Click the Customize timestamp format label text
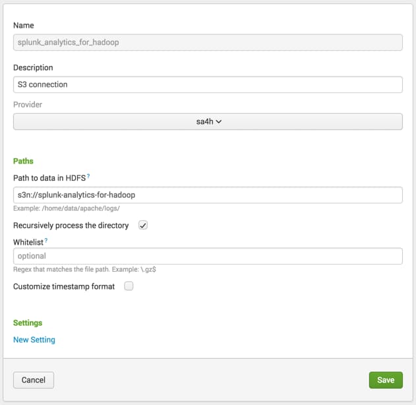 tap(64, 286)
